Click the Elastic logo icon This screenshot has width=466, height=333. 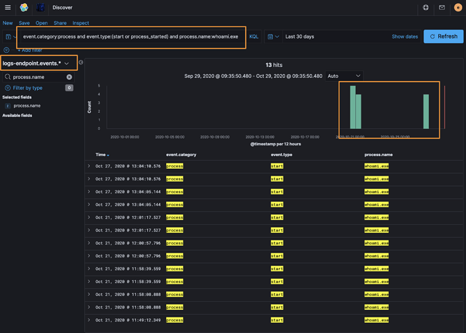coord(24,8)
